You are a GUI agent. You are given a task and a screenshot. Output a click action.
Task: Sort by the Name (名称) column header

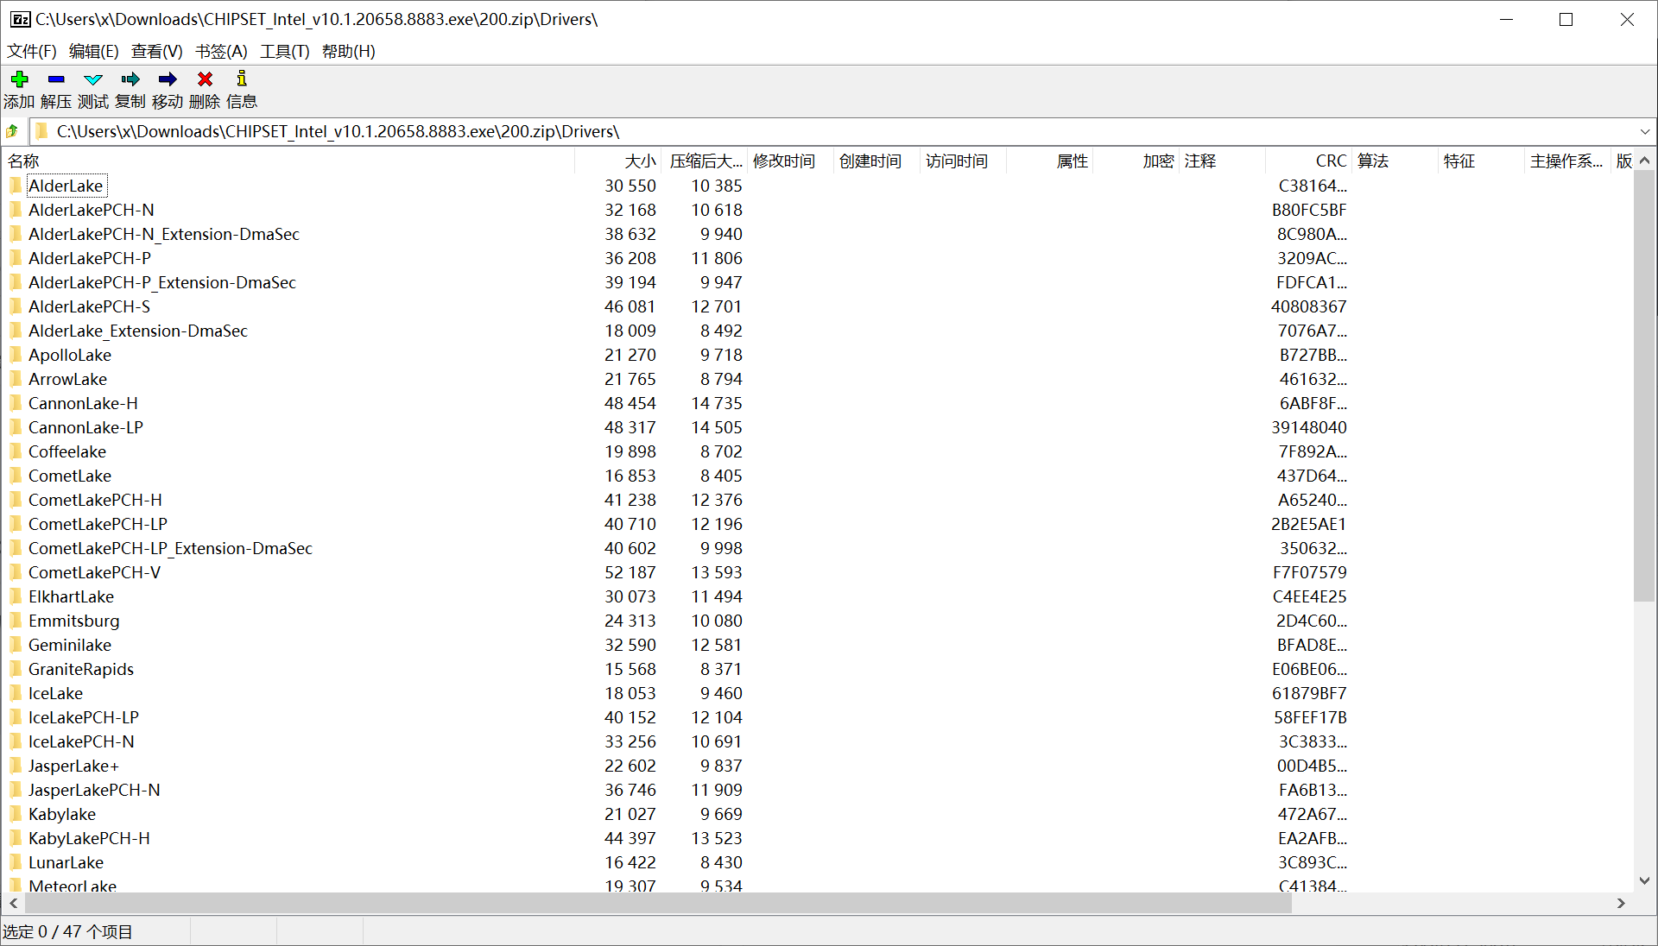pos(289,161)
